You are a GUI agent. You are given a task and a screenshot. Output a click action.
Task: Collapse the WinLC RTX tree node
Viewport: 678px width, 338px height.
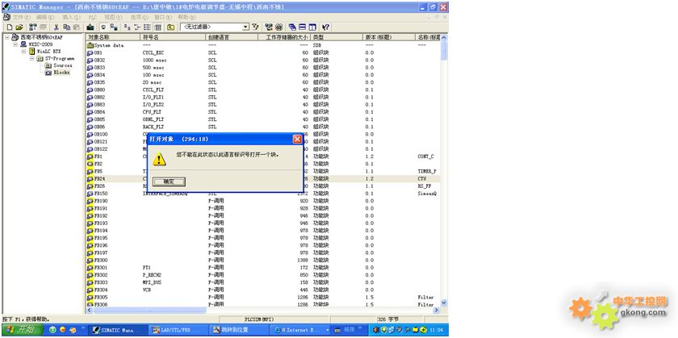pos(23,52)
